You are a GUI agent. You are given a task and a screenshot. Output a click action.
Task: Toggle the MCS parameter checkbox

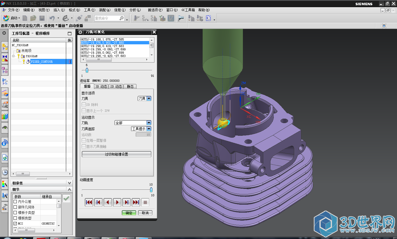[15, 224]
